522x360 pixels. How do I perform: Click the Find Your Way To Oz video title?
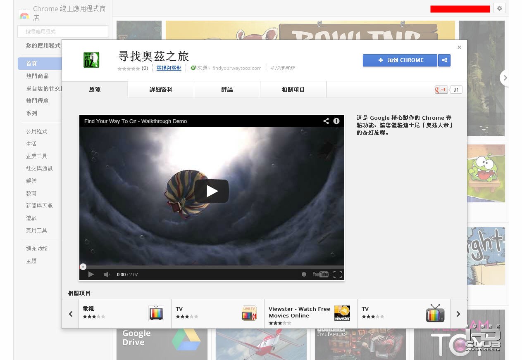click(x=136, y=121)
